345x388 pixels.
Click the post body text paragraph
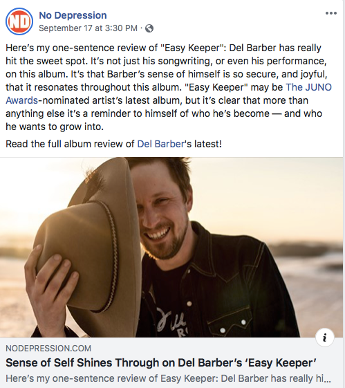point(169,87)
